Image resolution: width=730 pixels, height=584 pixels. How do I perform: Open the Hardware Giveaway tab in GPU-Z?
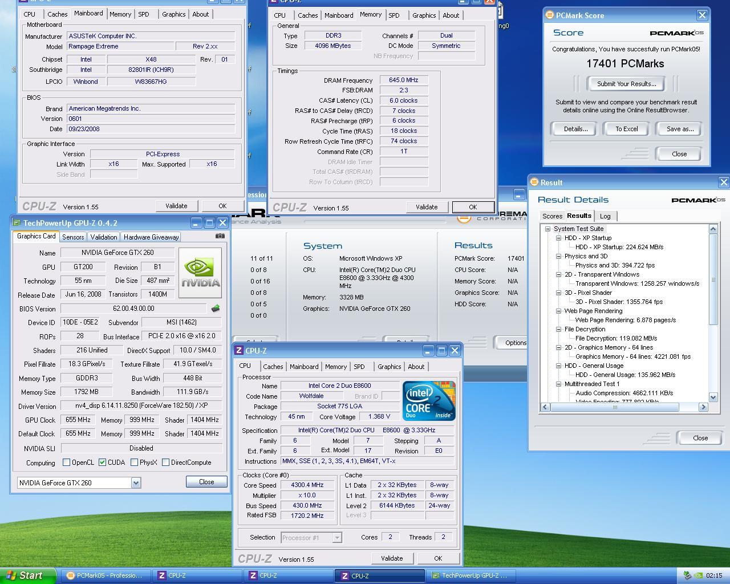click(151, 237)
